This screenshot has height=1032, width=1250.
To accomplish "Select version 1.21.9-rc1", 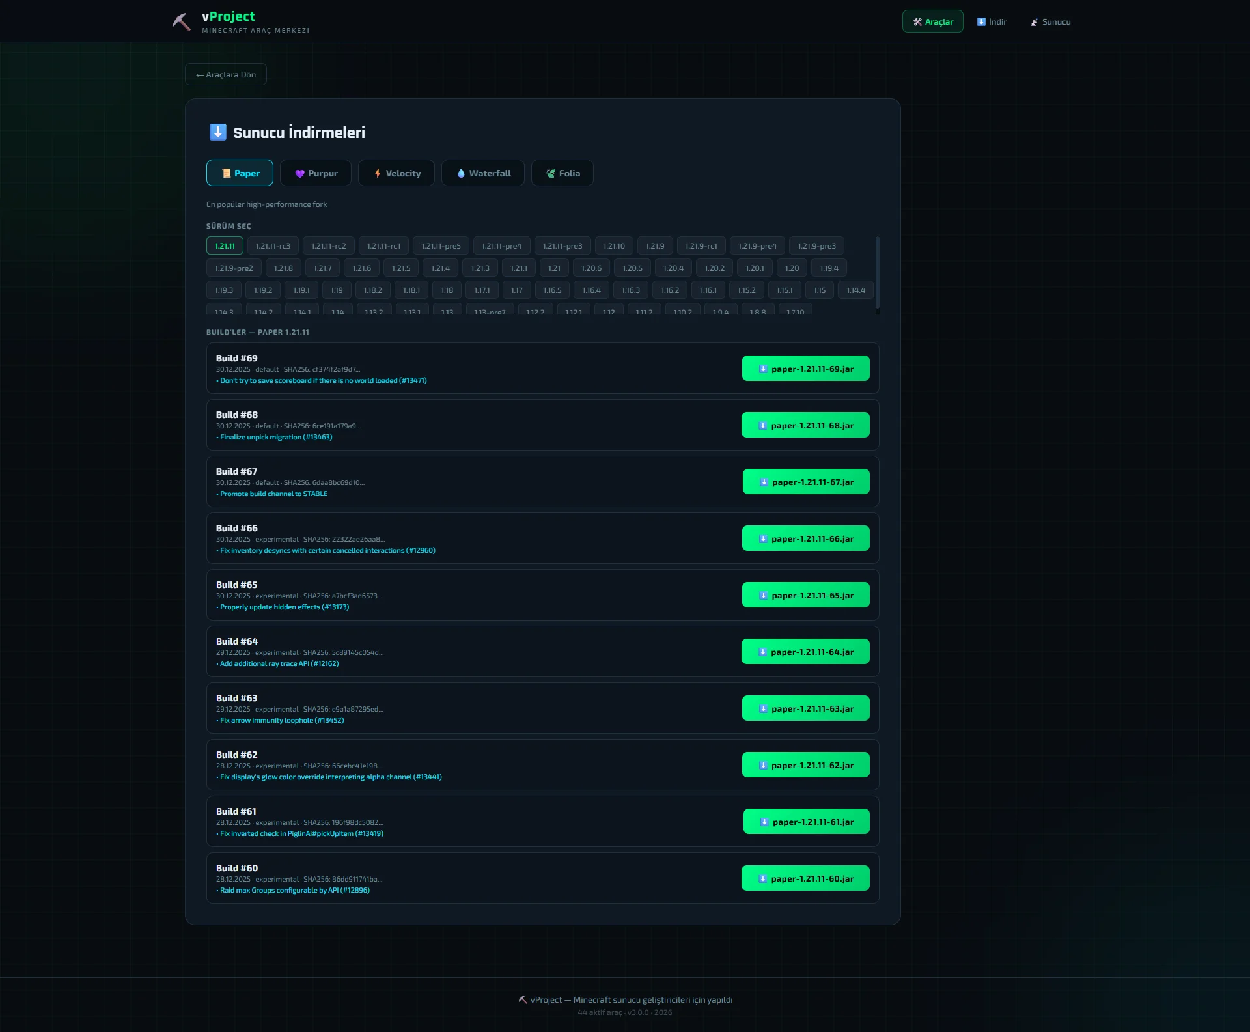I will point(701,246).
